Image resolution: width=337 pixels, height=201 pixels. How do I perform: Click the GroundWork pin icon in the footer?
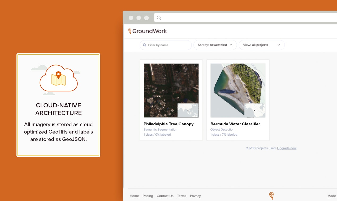271,196
